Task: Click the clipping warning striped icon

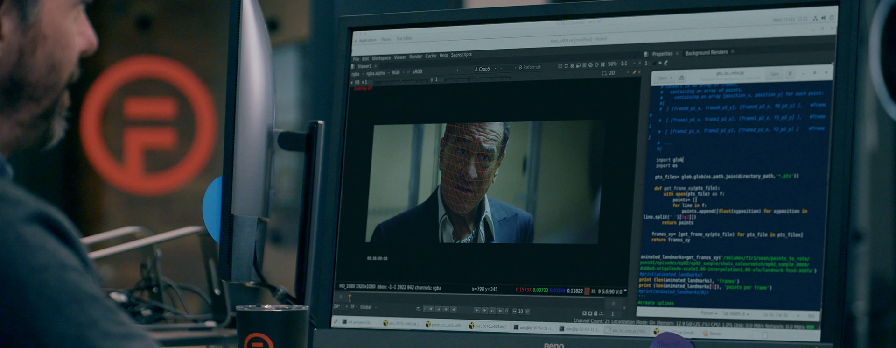Action: click(572, 66)
